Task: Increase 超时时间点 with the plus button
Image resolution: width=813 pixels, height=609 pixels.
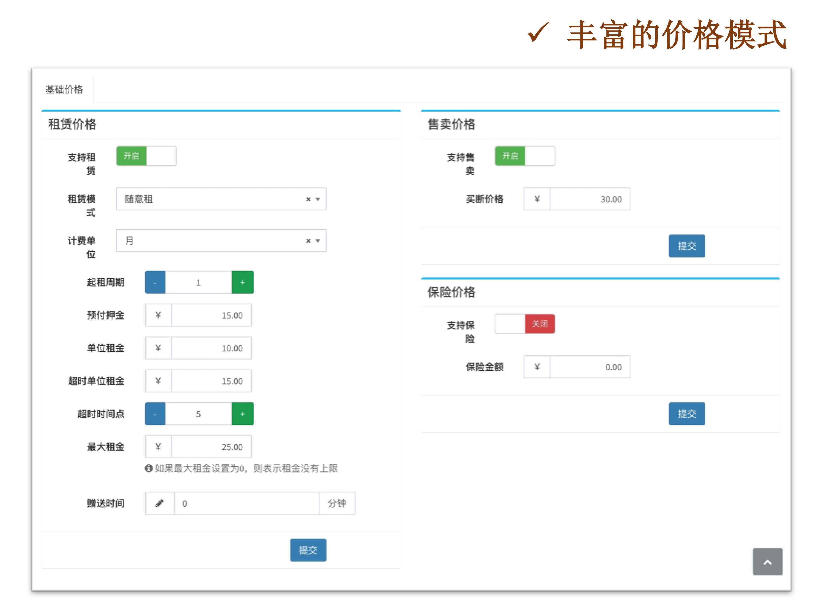Action: click(243, 414)
